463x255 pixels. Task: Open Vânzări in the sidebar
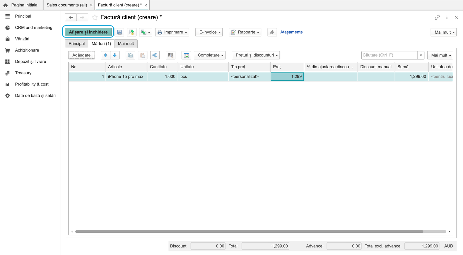[22, 39]
